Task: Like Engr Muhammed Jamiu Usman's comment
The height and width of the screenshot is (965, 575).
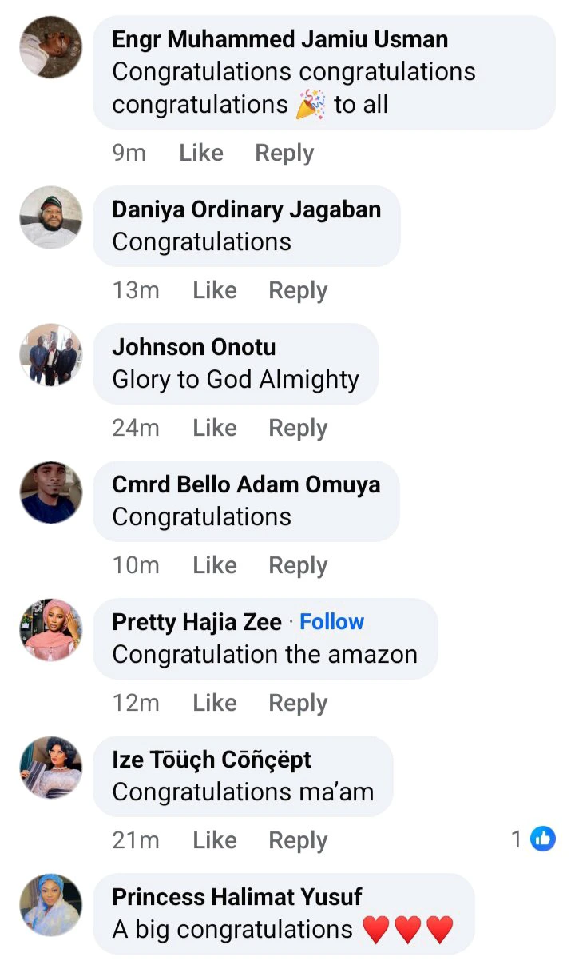Action: click(x=200, y=153)
